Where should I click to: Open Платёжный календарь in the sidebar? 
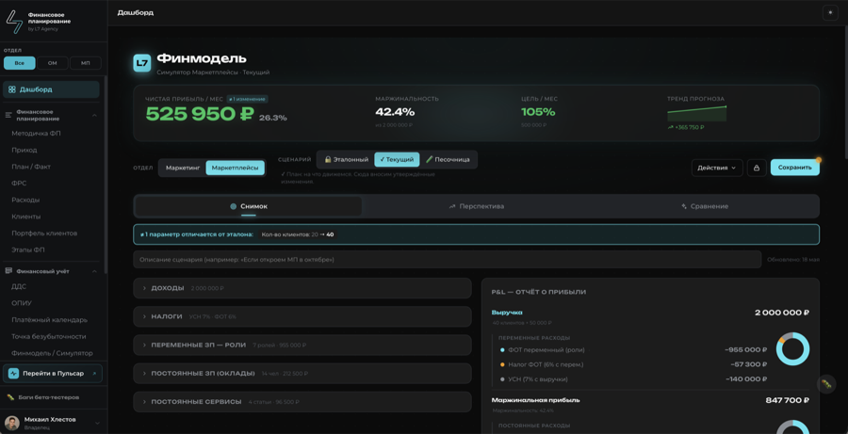point(49,320)
